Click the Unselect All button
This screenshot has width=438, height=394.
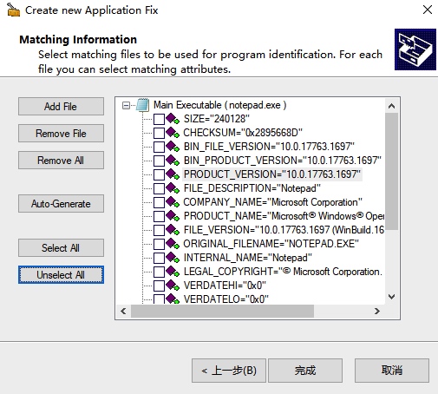(x=61, y=275)
